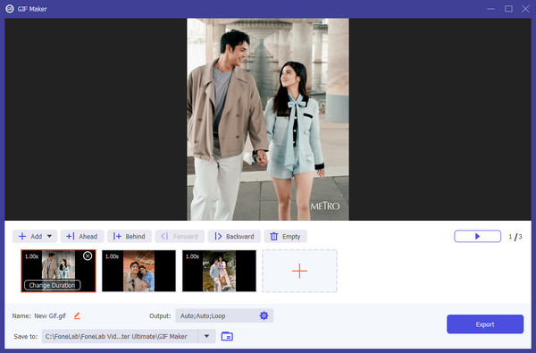The width and height of the screenshot is (536, 353).
Task: Select the third frame thumbnail
Action: click(219, 271)
